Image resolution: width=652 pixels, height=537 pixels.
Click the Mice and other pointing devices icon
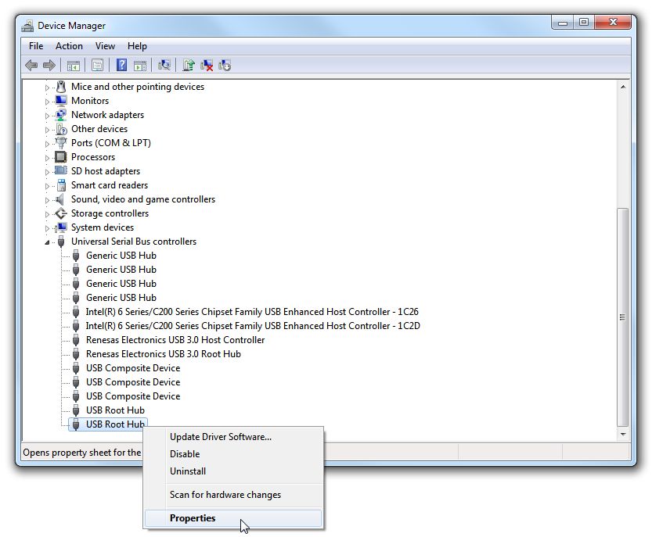[61, 87]
